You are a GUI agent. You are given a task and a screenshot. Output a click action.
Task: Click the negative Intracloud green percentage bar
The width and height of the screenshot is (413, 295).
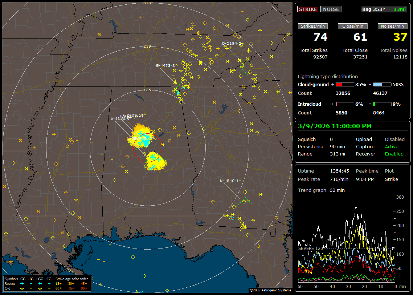(382, 104)
